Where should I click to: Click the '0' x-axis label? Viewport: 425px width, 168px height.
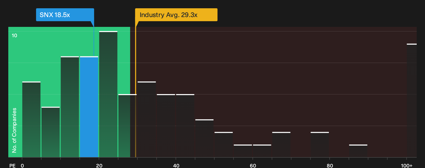pyautogui.click(x=22, y=165)
